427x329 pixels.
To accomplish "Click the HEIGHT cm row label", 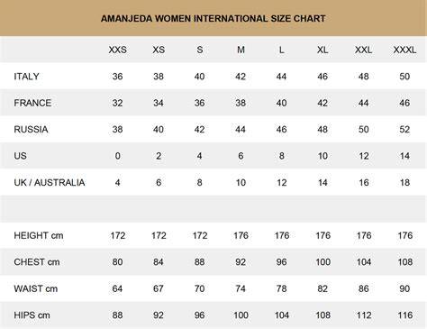I will point(39,235).
